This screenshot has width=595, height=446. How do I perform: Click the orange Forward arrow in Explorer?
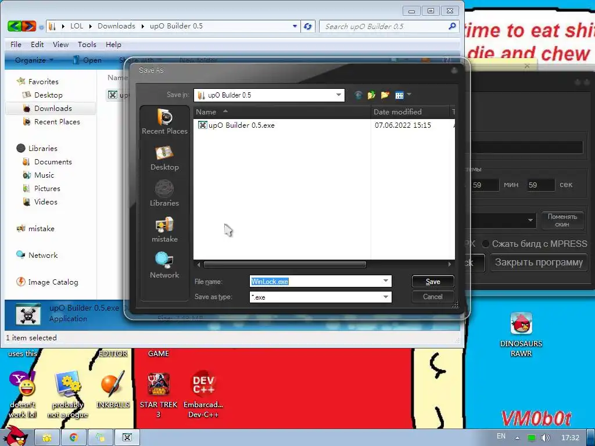coord(29,26)
